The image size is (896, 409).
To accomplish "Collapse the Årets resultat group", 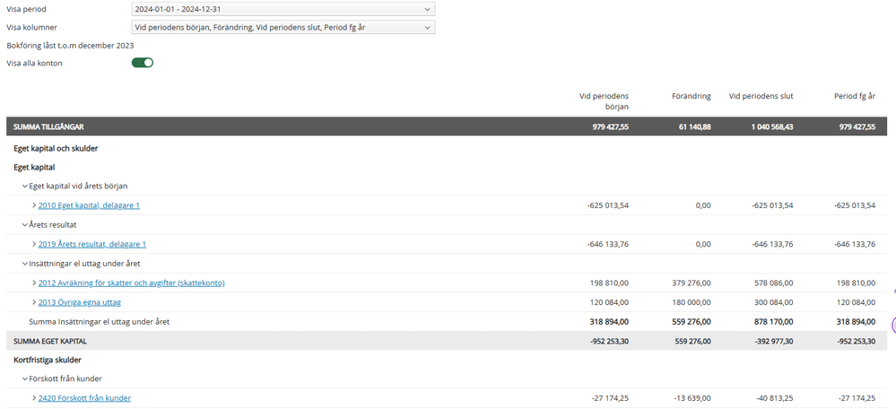I will tap(25, 224).
